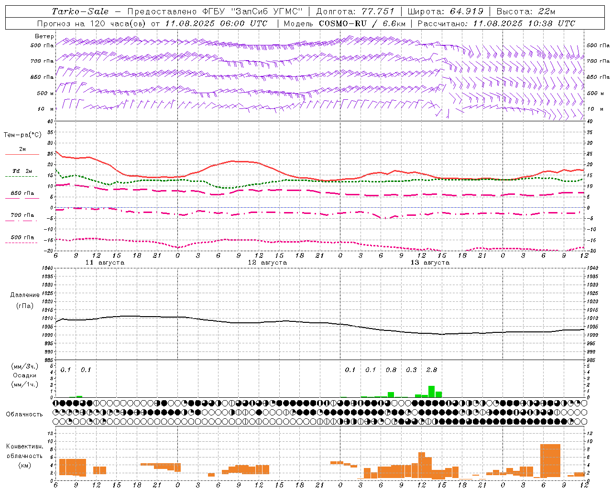Click the precipitation value "2.8"
612x489 pixels.
[432, 370]
